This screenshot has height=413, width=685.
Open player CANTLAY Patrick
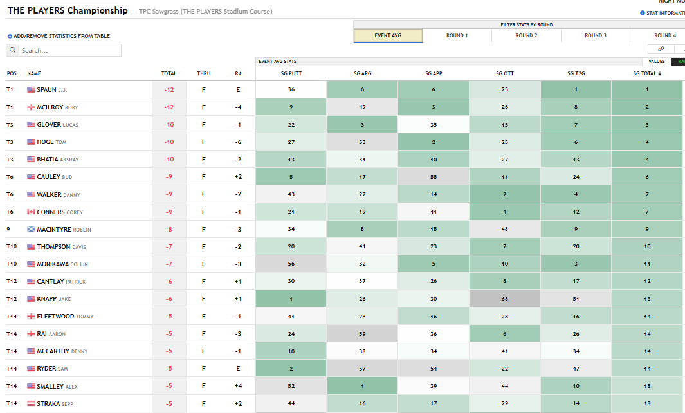pyautogui.click(x=61, y=282)
